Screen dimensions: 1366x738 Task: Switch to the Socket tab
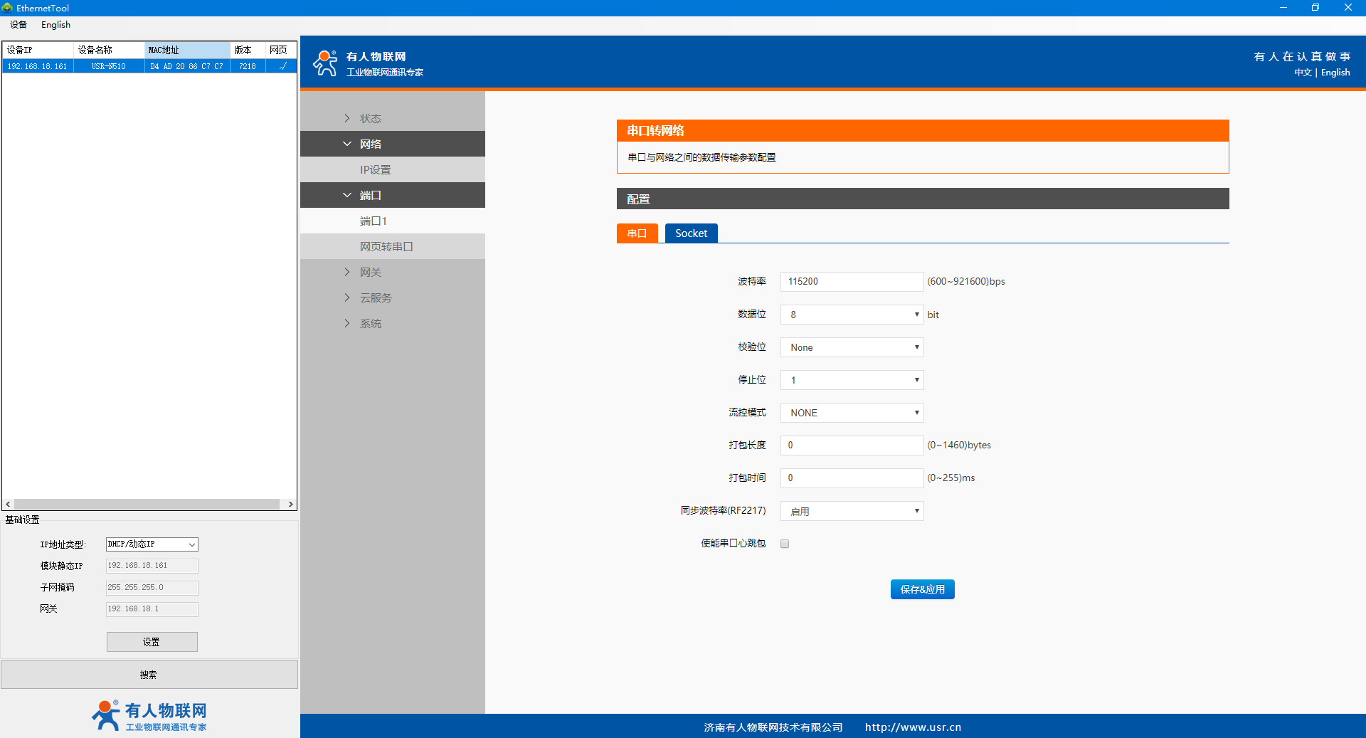(691, 233)
